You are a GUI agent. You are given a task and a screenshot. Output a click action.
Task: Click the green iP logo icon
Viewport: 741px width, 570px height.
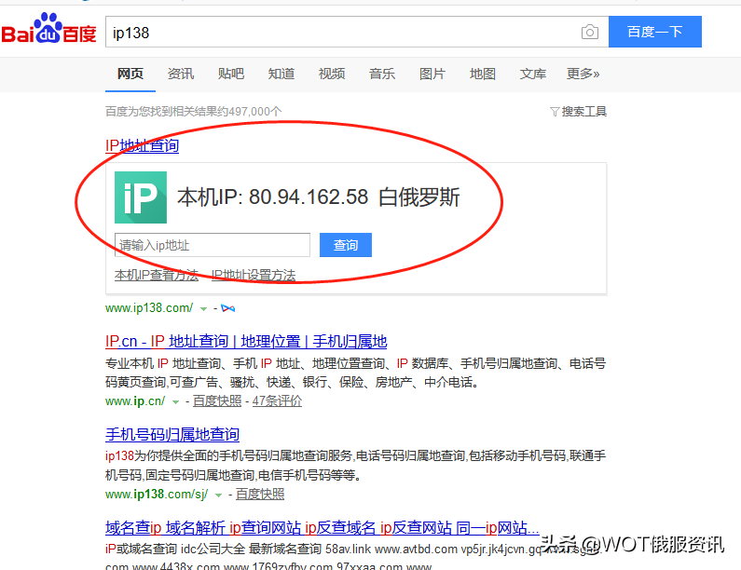click(x=141, y=197)
